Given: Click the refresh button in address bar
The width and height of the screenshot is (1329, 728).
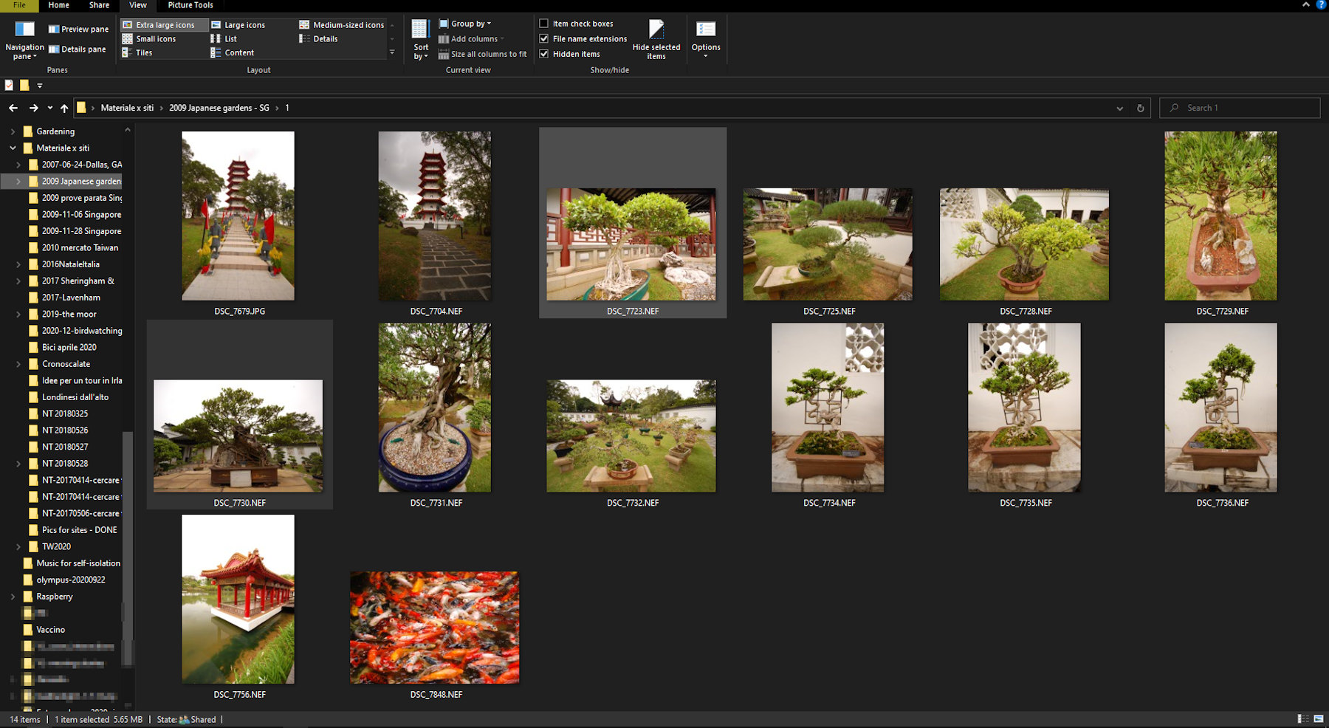Looking at the screenshot, I should (x=1140, y=109).
